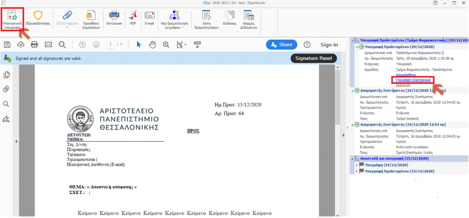Click Sign In in the viewer
Screen dimensions: 469x218
pos(329,45)
